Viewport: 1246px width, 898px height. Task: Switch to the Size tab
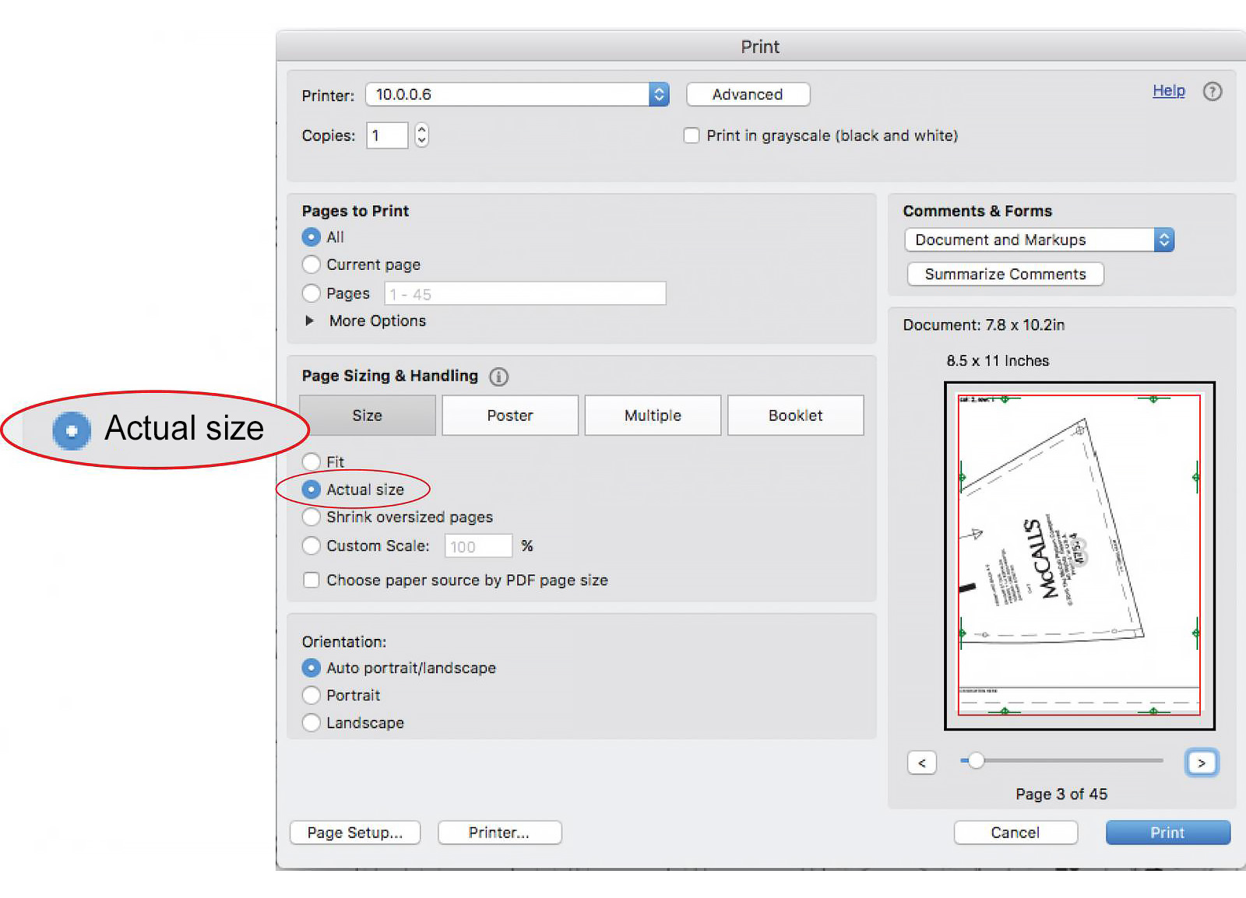(368, 416)
